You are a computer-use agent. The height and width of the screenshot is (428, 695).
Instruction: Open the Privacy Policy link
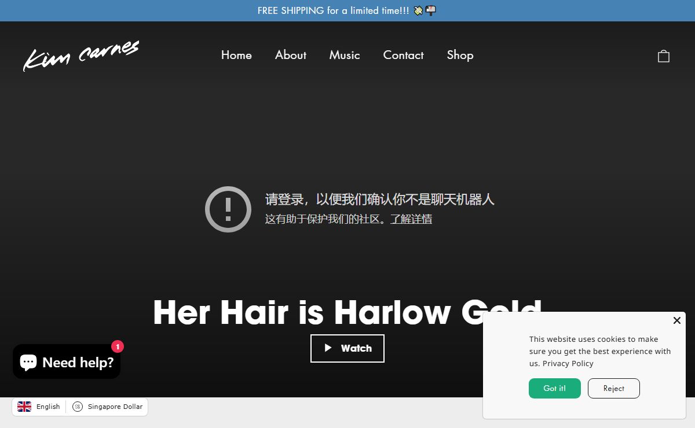point(568,363)
